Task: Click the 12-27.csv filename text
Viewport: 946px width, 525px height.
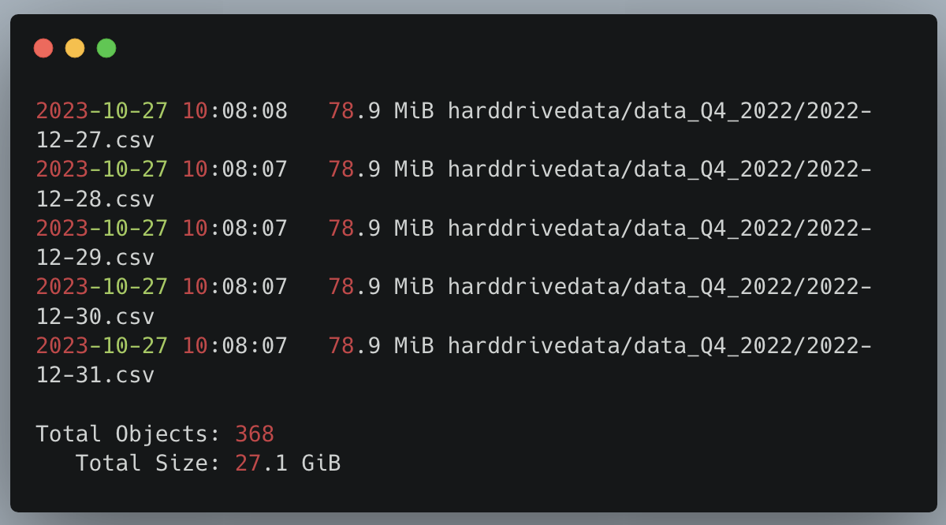Action: 95,140
